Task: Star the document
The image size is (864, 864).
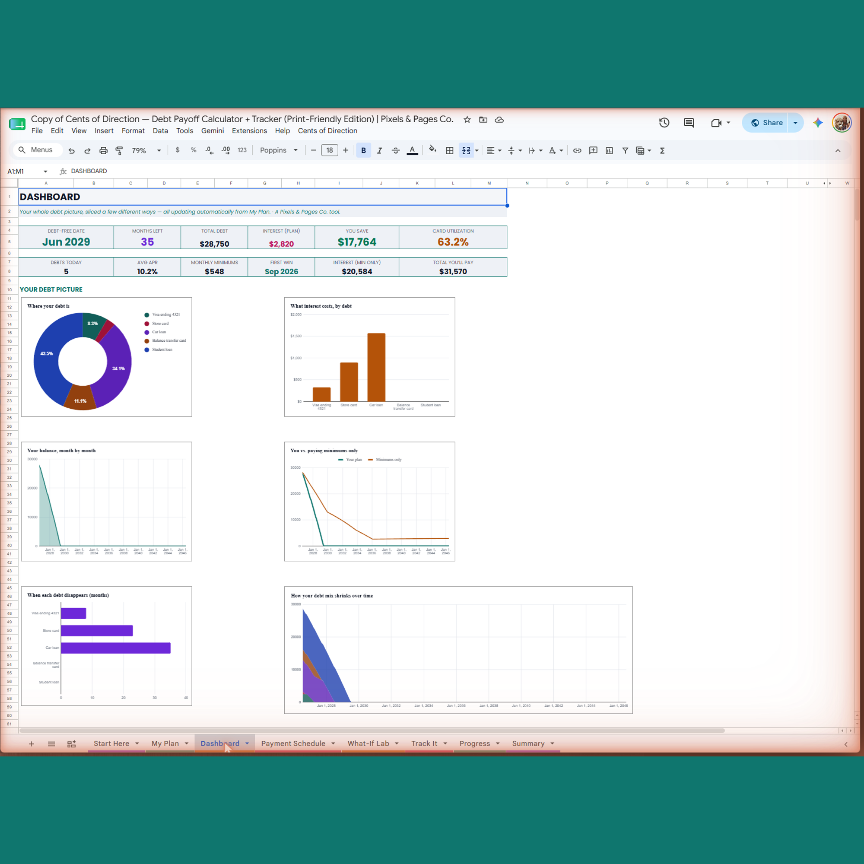Action: [467, 119]
